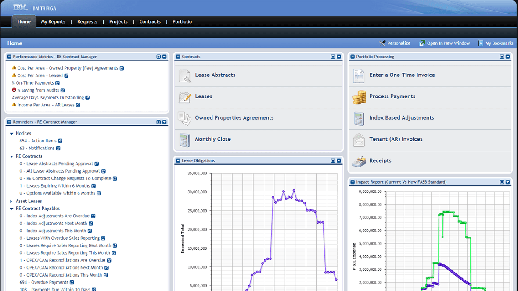Open the Lease Abstracts document icon
The image size is (518, 291).
coord(185,75)
